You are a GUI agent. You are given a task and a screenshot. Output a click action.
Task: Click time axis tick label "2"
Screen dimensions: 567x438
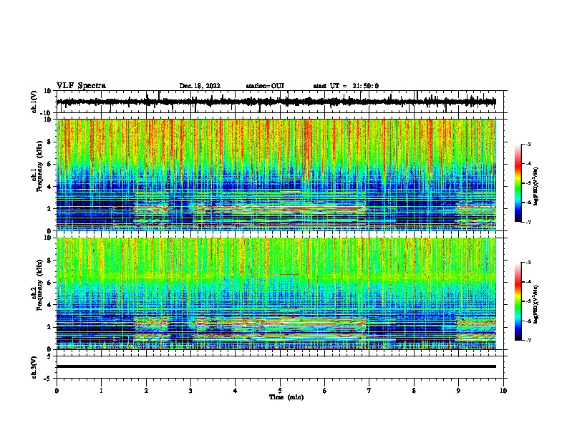click(x=146, y=391)
